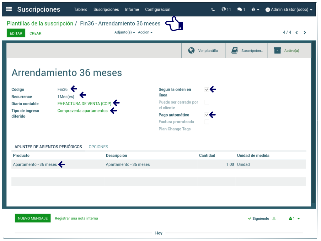The width and height of the screenshot is (321, 241).
Task: Open the @11 mentions inbox
Action: coord(226,9)
